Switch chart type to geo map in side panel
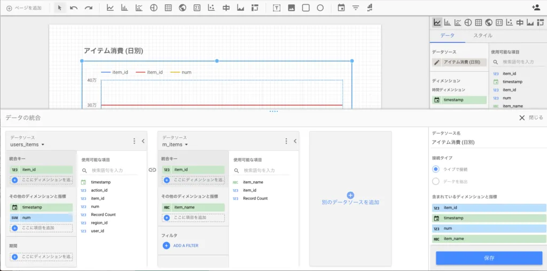The image size is (547, 271). pos(489,22)
